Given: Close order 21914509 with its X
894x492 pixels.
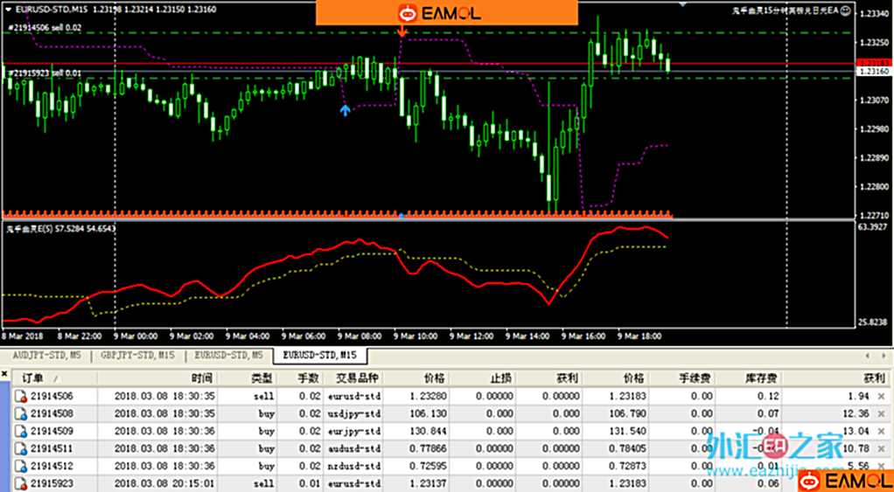Looking at the screenshot, I should point(881,432).
